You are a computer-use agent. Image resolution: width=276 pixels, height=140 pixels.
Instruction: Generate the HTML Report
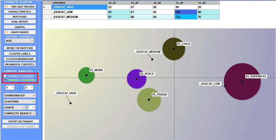coord(20,22)
